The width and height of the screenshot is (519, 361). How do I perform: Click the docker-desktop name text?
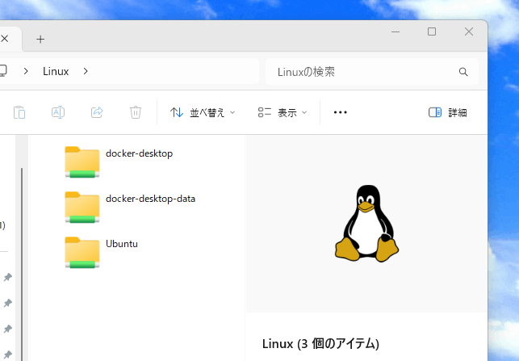pyautogui.click(x=139, y=153)
